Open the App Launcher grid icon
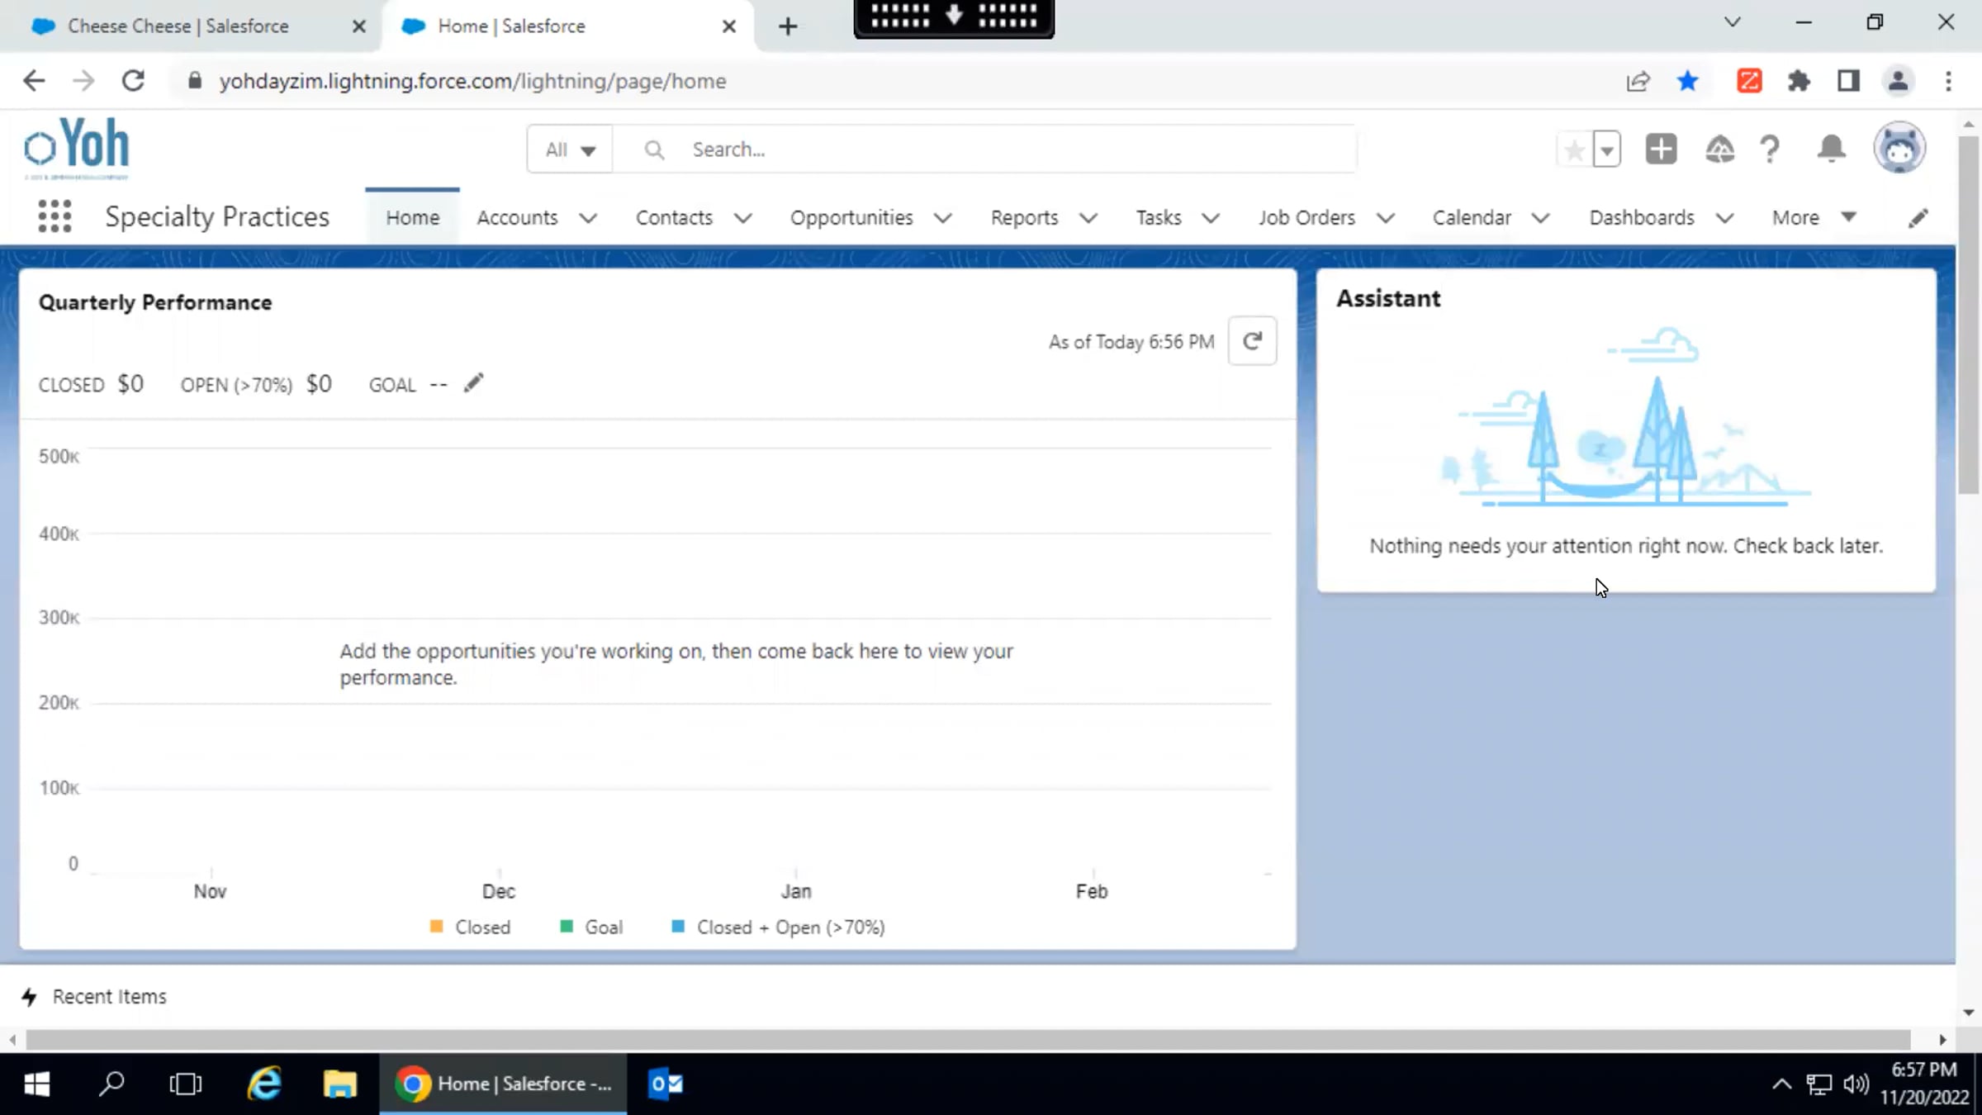 [x=55, y=217]
